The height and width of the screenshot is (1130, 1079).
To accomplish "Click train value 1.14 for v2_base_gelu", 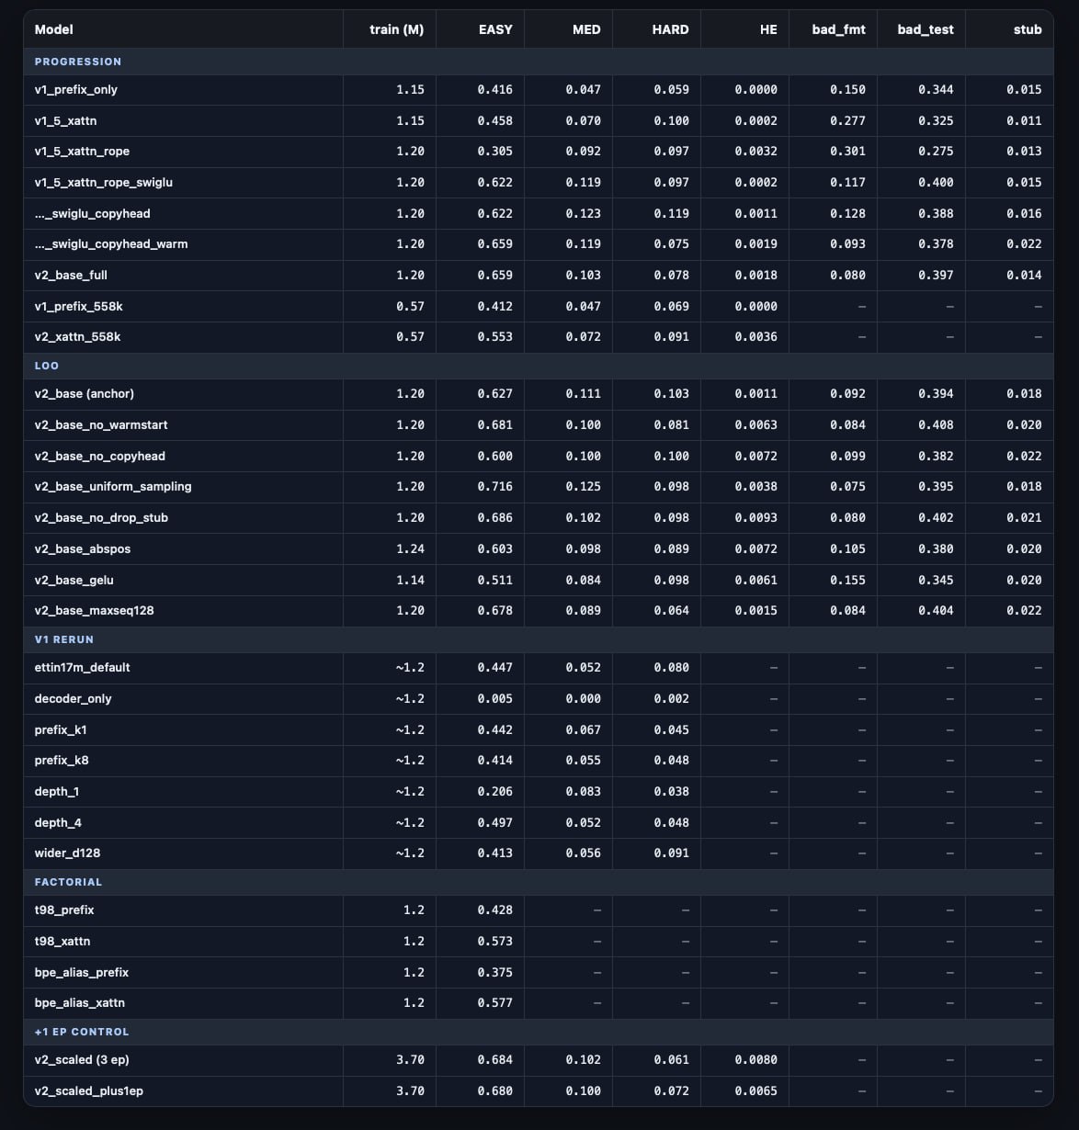I will (411, 581).
